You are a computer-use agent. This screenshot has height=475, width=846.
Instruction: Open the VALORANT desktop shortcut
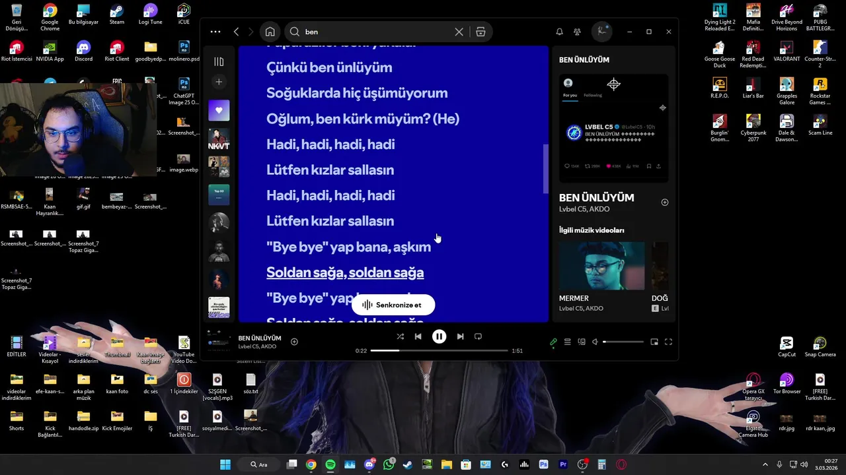point(787,51)
